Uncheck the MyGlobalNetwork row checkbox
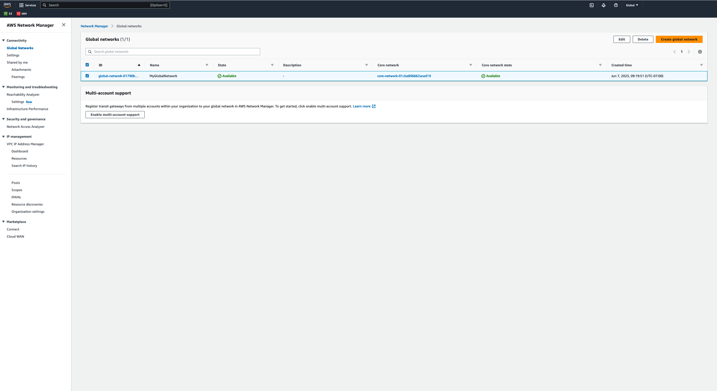Screen dimensions: 717x391 coord(87,76)
